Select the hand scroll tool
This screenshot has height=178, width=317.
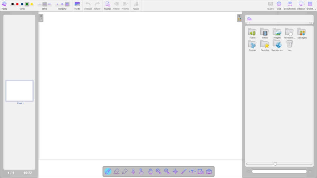[x=150, y=171]
